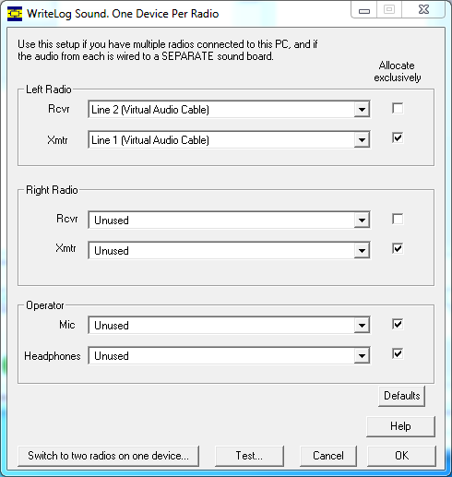
Task: Click the Defaults button
Action: pyautogui.click(x=401, y=396)
